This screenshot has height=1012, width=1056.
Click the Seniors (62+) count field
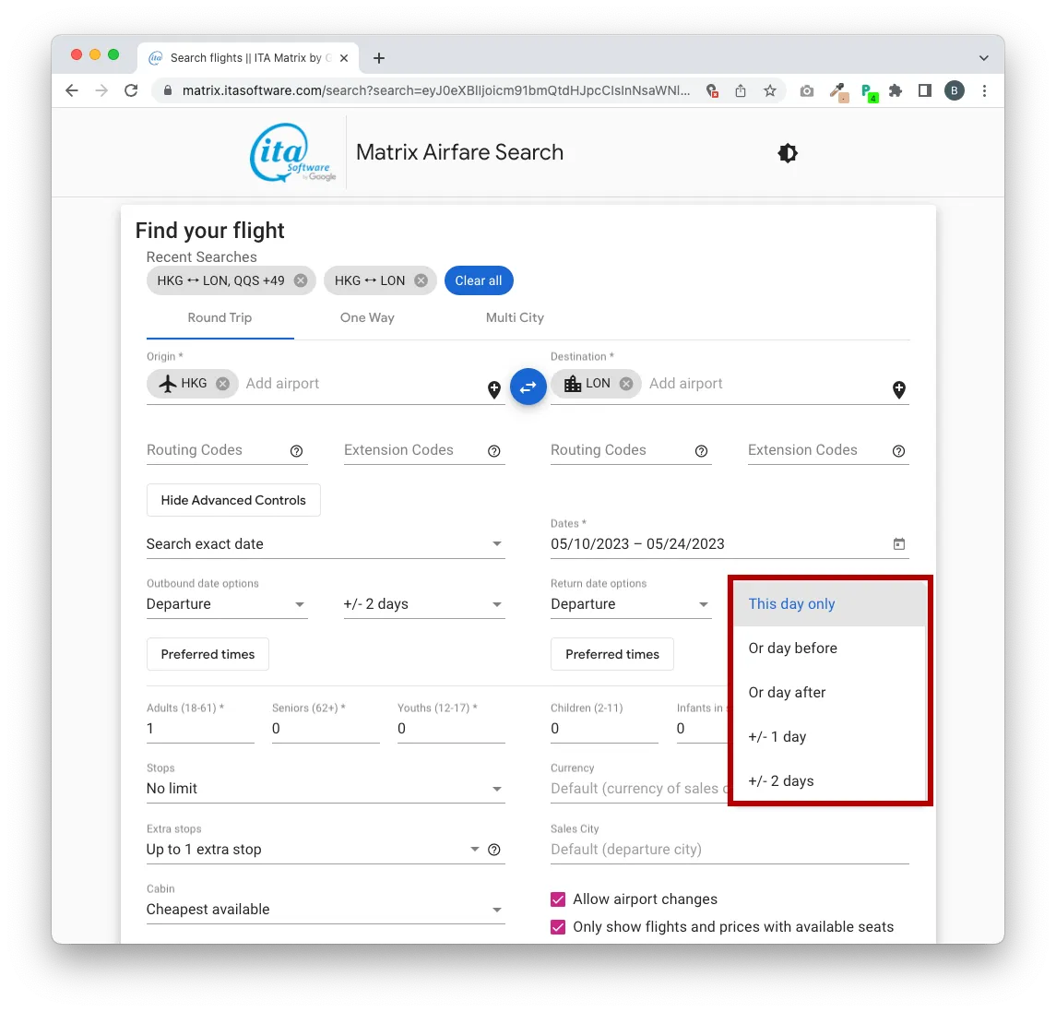[x=326, y=729]
